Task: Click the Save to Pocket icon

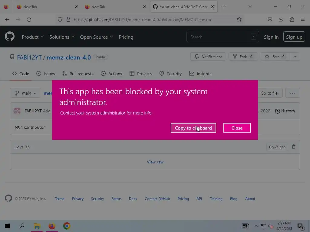Action: click(x=270, y=19)
